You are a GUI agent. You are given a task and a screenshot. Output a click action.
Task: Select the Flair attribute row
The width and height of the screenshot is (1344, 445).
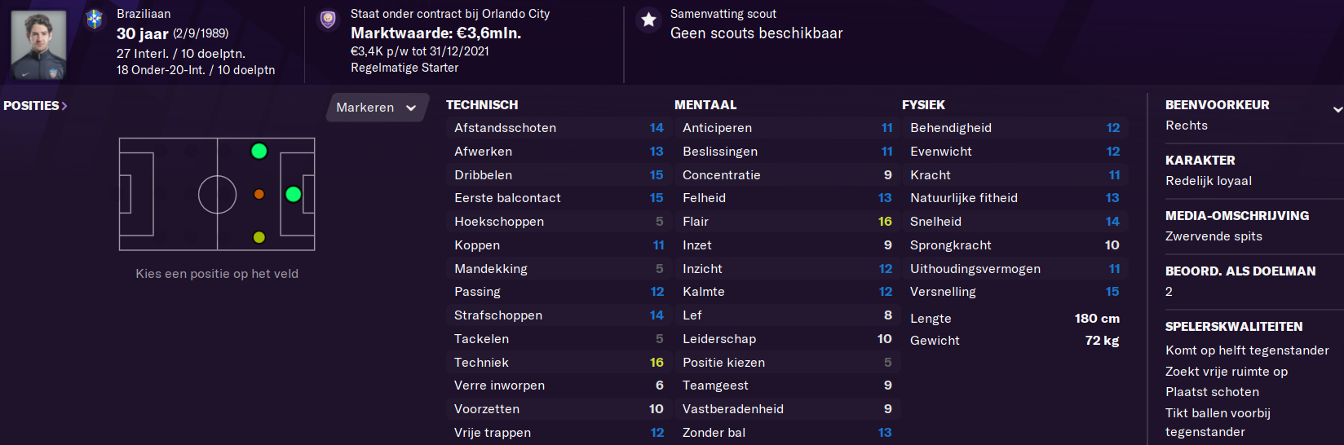(787, 222)
